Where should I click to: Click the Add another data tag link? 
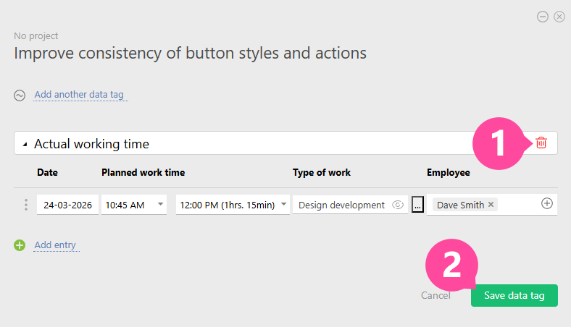(81, 95)
